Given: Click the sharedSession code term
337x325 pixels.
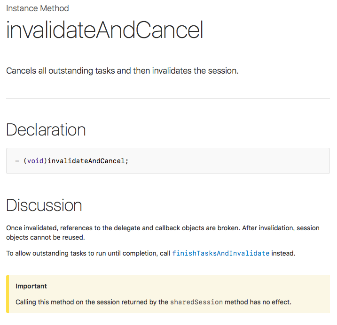Looking at the screenshot, I should pos(196,302).
